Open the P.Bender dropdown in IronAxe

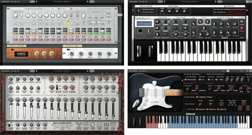point(202,80)
